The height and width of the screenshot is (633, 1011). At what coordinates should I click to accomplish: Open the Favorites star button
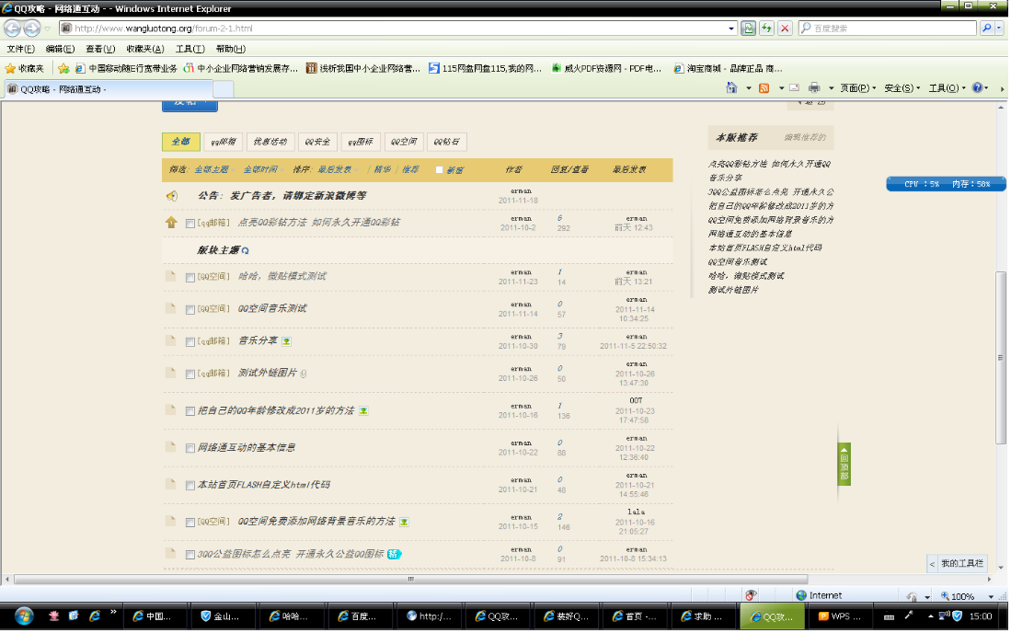pyautogui.click(x=25, y=68)
